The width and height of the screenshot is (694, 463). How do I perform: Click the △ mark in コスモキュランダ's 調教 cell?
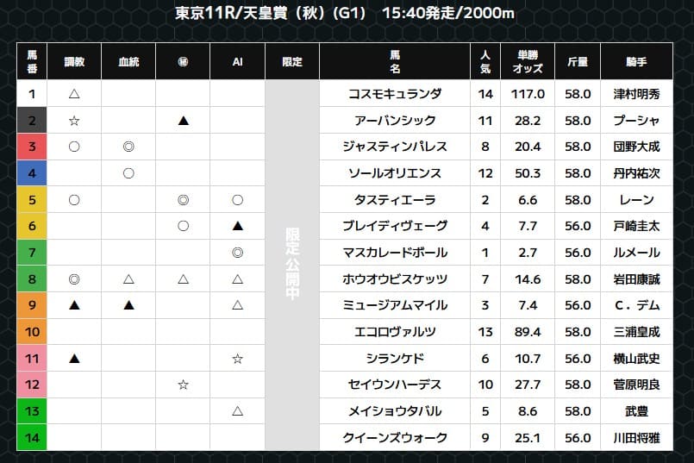click(x=74, y=94)
